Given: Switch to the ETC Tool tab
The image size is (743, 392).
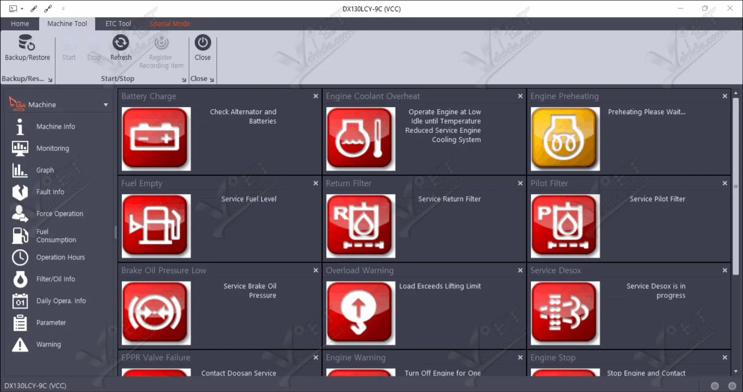Looking at the screenshot, I should pyautogui.click(x=118, y=24).
